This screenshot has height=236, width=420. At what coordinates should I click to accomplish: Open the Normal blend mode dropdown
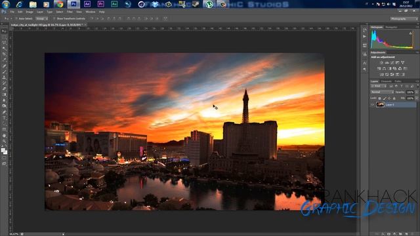coord(382,92)
